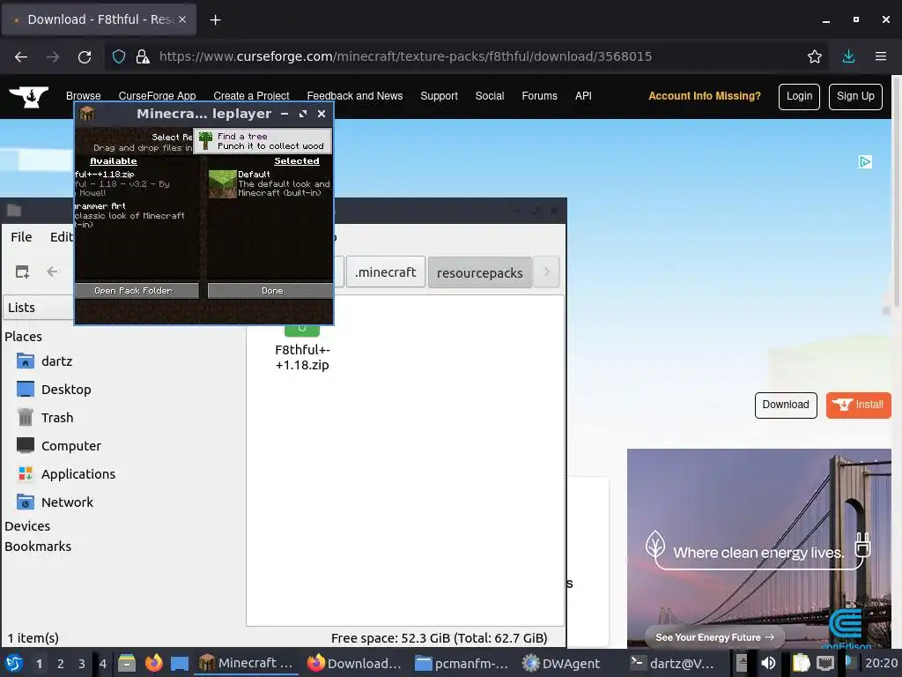The height and width of the screenshot is (677, 902).
Task: Click the orange Install button
Action: tap(858, 405)
